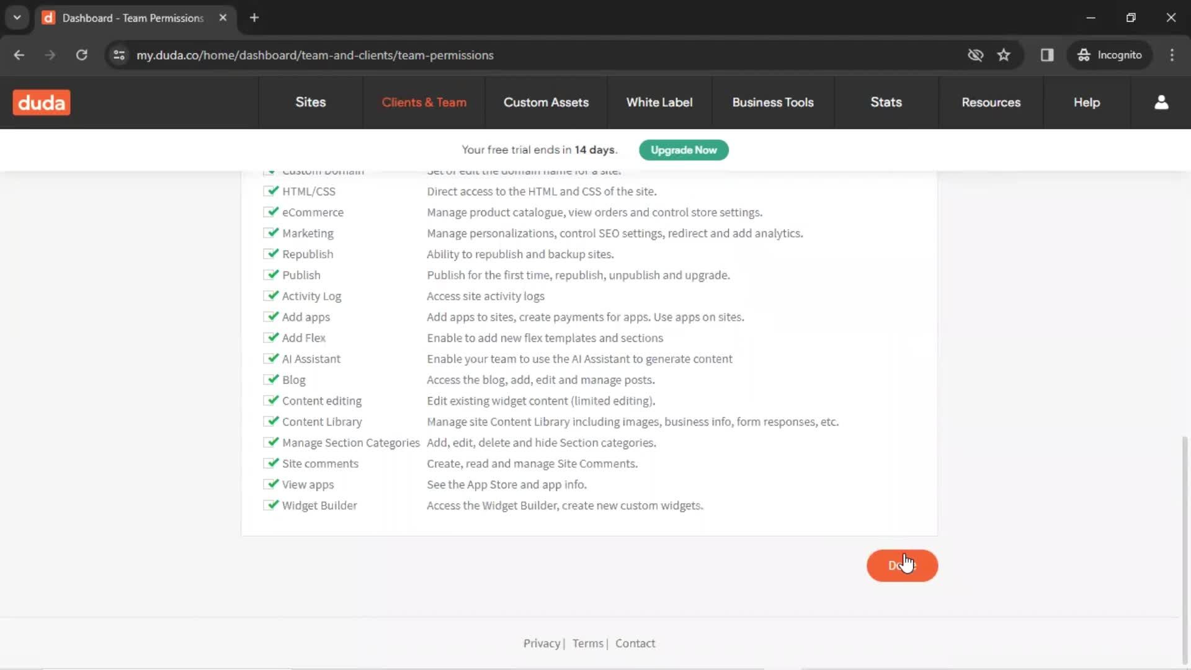The width and height of the screenshot is (1191, 670).
Task: Disable the Content editing permission
Action: (270, 401)
